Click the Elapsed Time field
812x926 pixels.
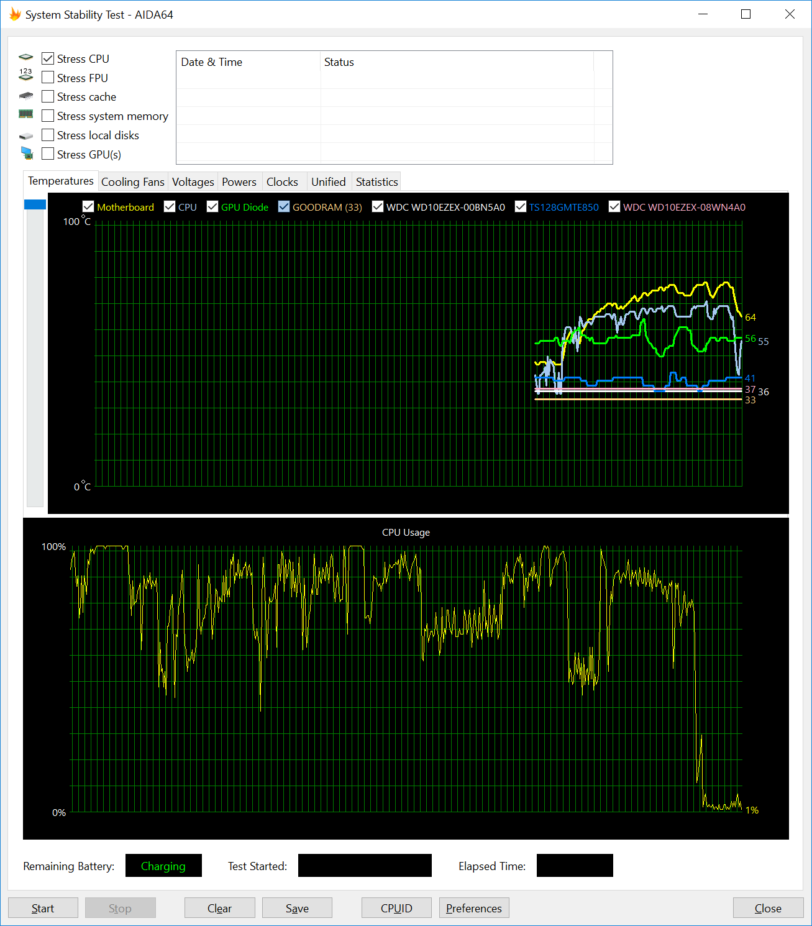click(x=575, y=866)
